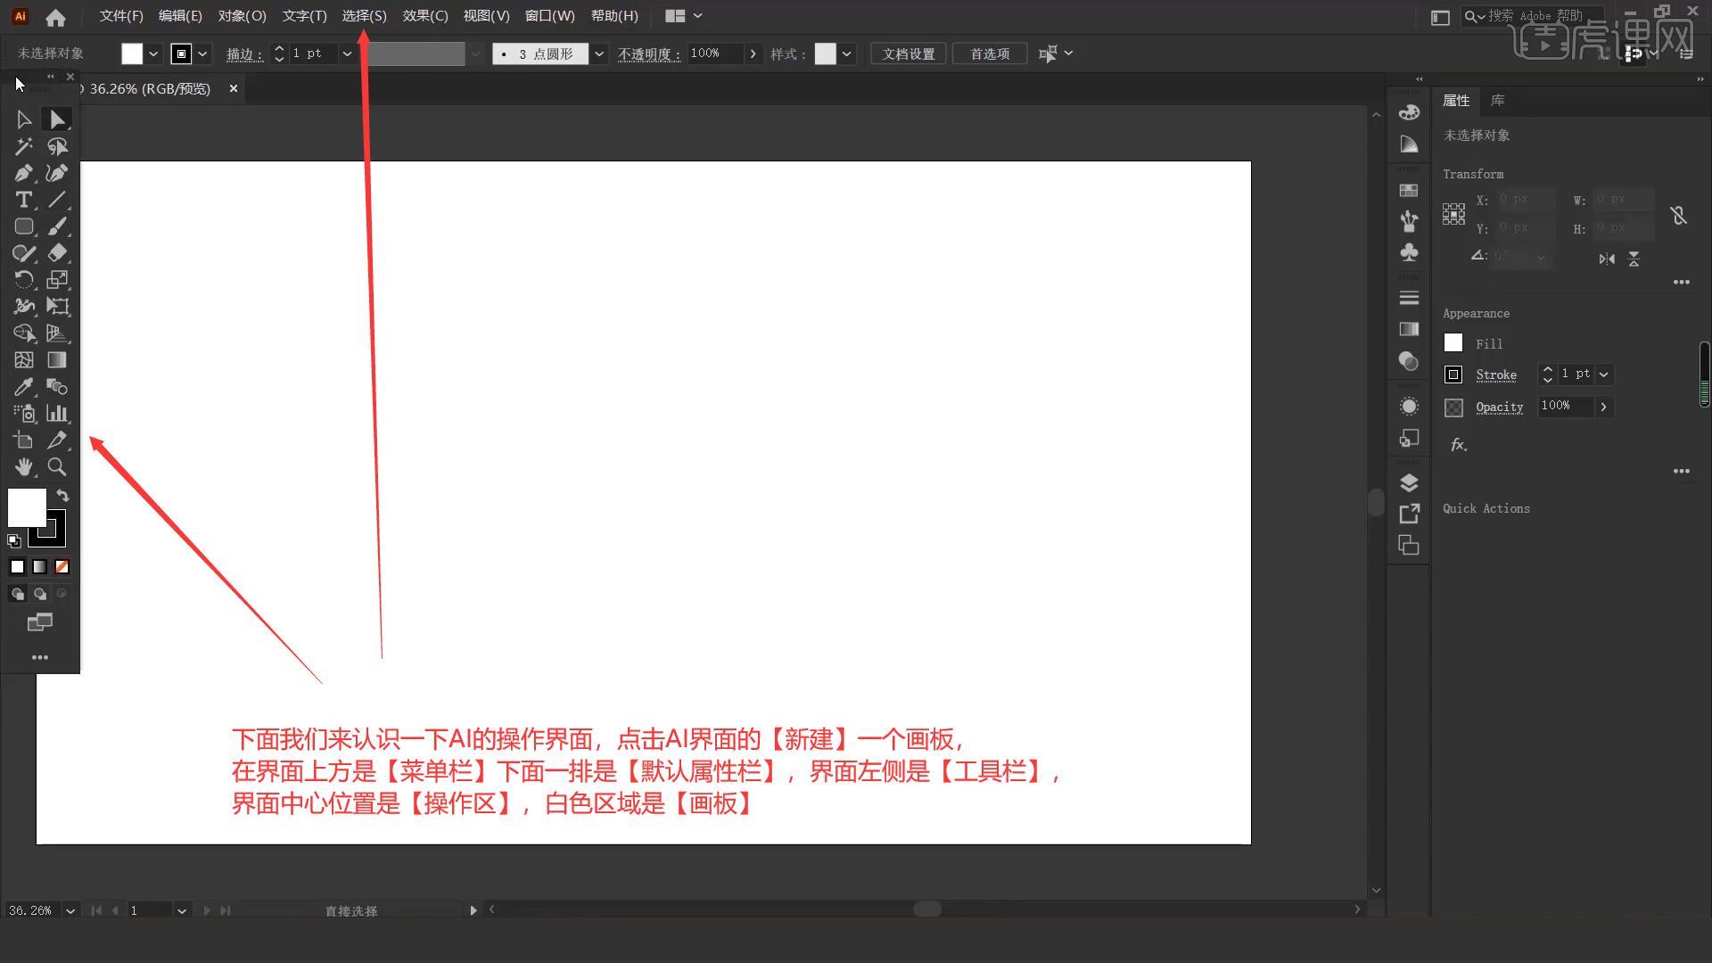Select the Type tool
The height and width of the screenshot is (963, 1712).
(x=23, y=200)
